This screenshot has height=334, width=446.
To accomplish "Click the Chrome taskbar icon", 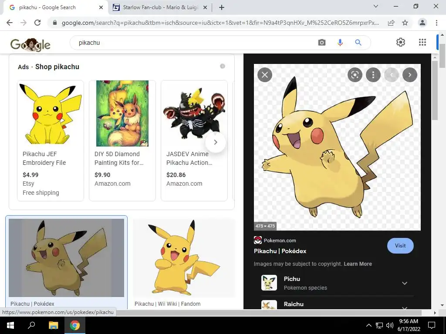I will click(75, 325).
